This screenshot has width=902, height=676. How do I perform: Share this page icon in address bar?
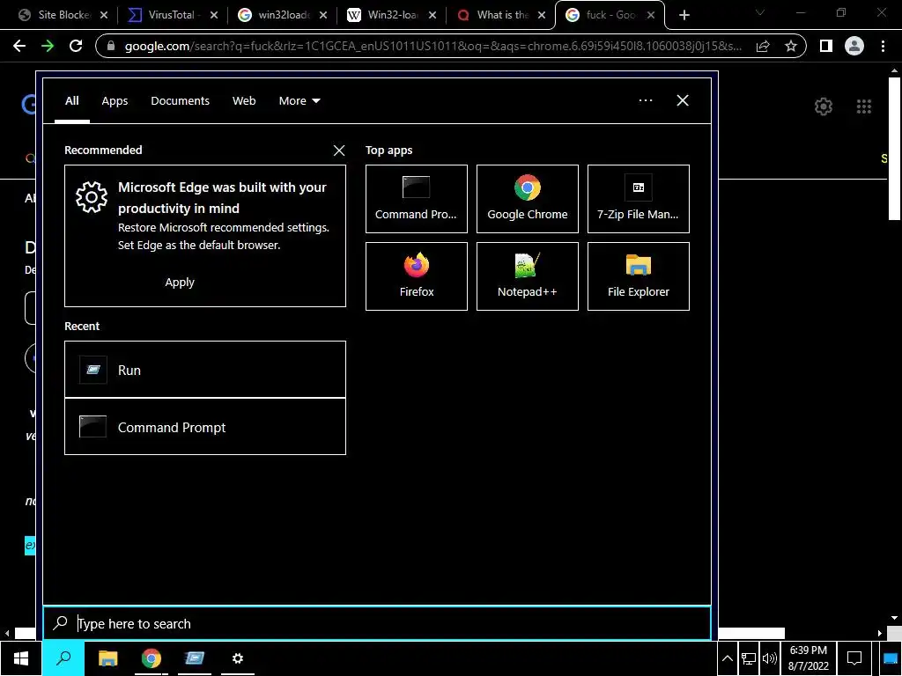pyautogui.click(x=763, y=46)
